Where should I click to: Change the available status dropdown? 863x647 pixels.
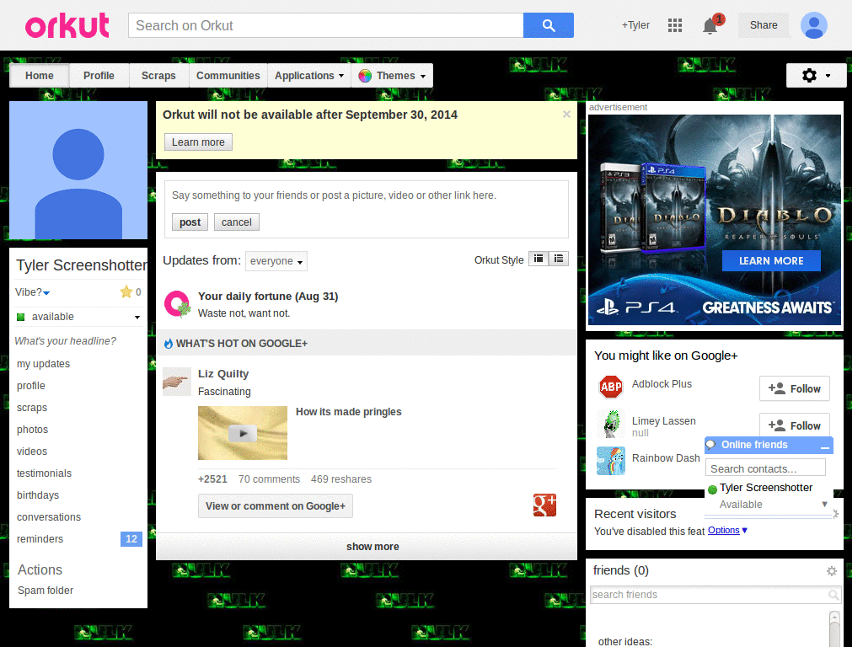[x=78, y=317]
